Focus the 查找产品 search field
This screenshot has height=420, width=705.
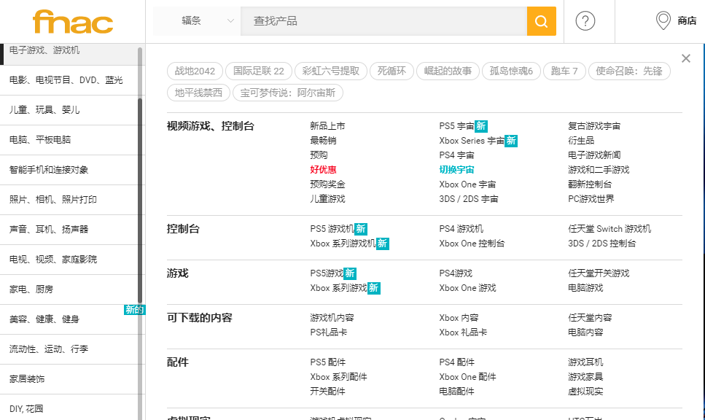[384, 21]
